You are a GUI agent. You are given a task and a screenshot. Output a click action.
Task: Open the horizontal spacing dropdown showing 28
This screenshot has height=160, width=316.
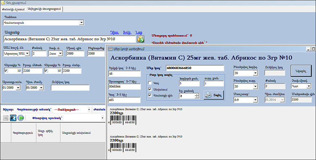255,73
